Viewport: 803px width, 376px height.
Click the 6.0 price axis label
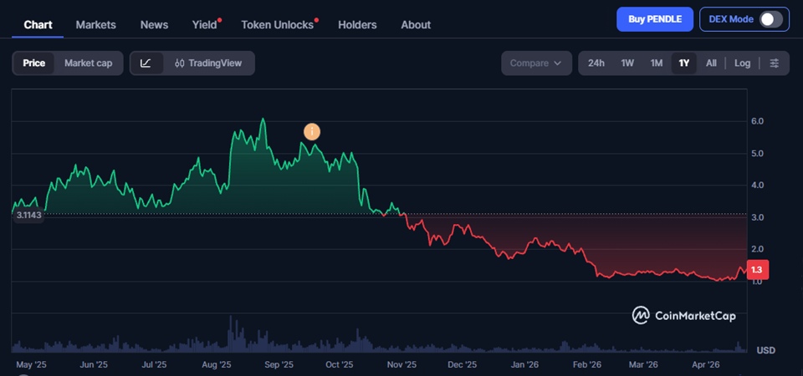click(757, 121)
